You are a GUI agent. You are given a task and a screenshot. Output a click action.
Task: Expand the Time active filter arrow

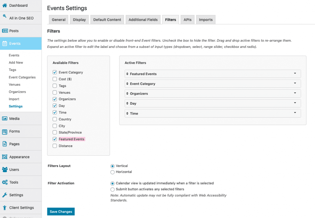(x=295, y=113)
